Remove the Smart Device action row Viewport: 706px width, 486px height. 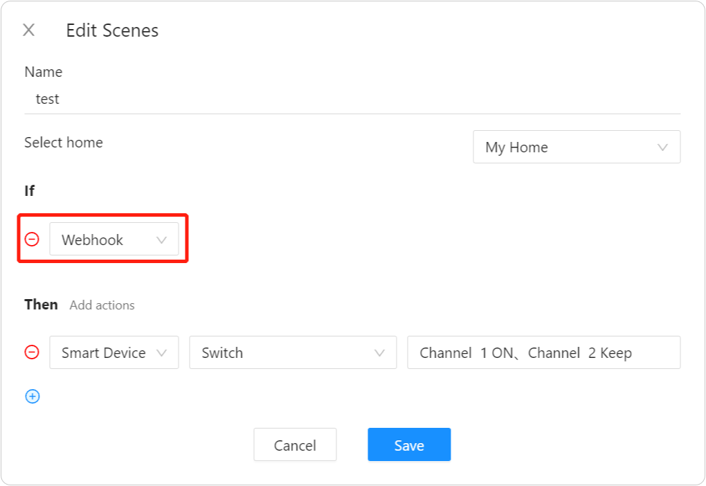32,352
